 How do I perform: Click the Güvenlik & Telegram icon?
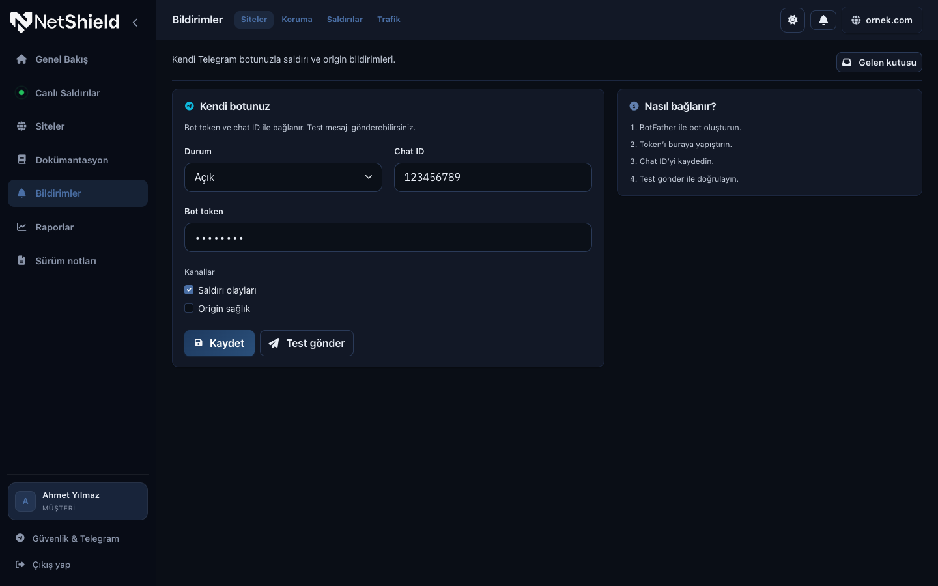pos(20,538)
